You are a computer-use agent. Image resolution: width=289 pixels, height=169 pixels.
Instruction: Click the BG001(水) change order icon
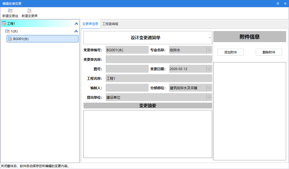10,39
